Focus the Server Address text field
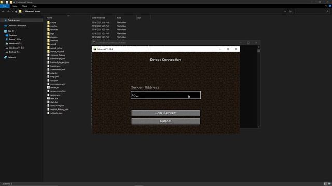 pos(165,95)
